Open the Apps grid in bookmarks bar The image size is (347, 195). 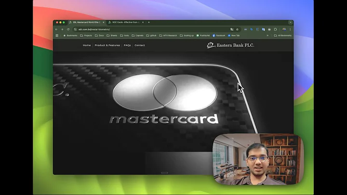57,35
